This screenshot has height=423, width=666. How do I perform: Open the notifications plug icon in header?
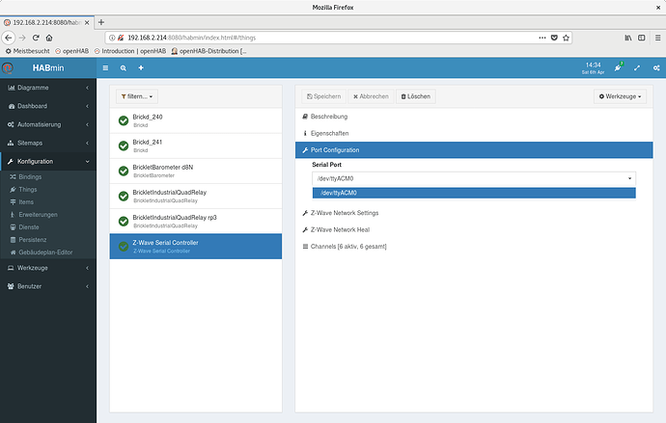coord(618,67)
